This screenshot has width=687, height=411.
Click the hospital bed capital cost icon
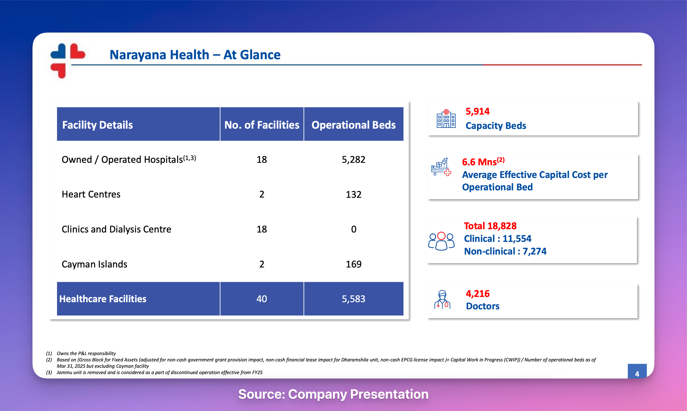click(441, 167)
